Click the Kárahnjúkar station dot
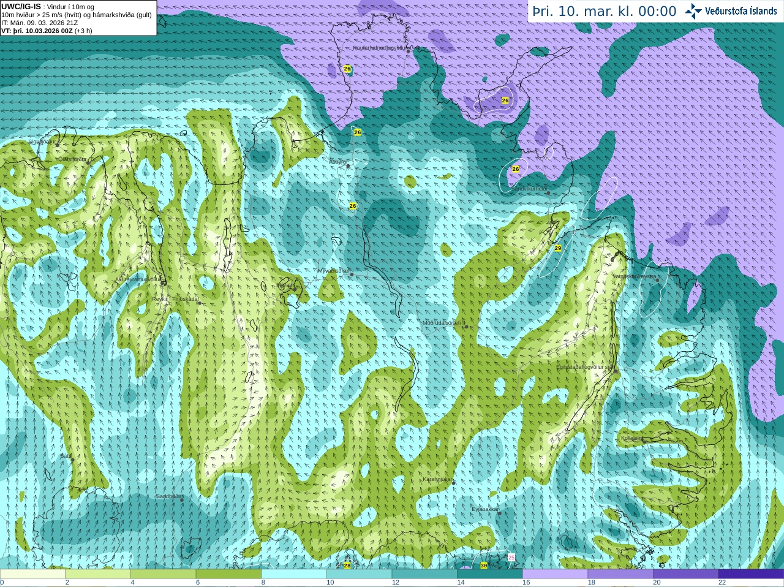784x587 pixels. point(454,483)
